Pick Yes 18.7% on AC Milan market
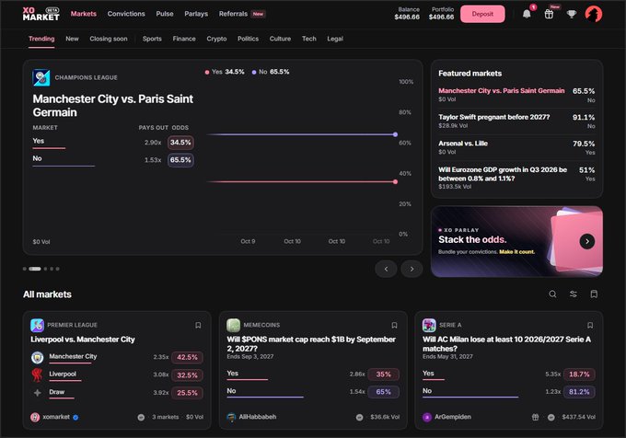Viewport: 626px width, 438px height. (579, 375)
